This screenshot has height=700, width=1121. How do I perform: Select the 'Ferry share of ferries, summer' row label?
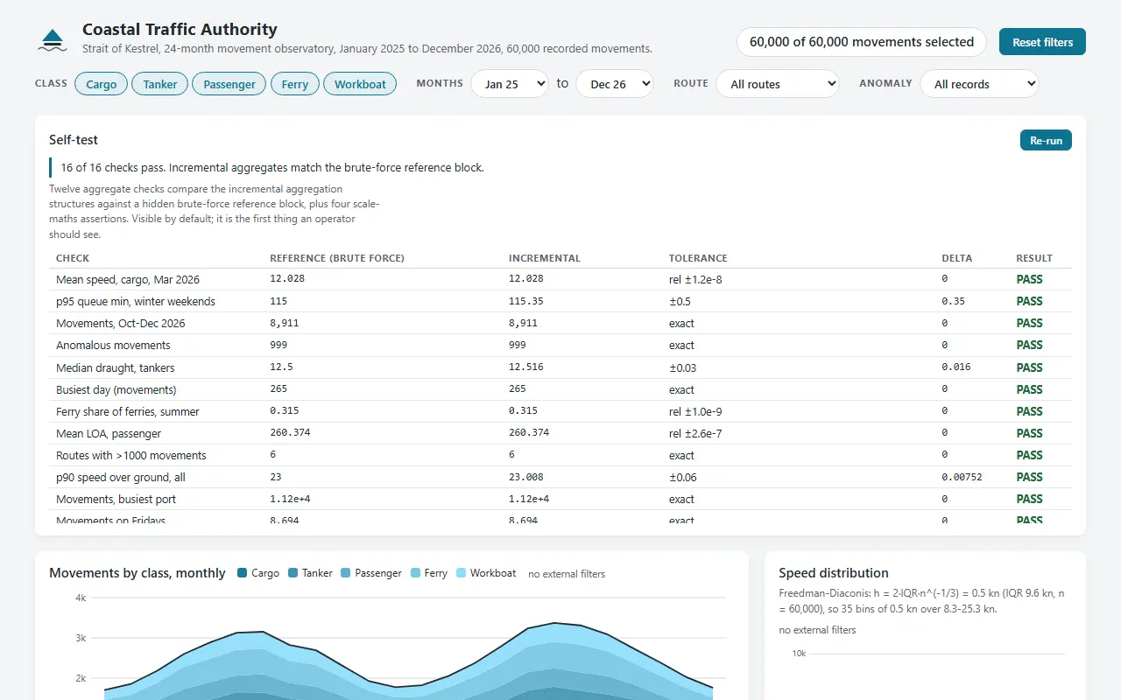coord(128,411)
